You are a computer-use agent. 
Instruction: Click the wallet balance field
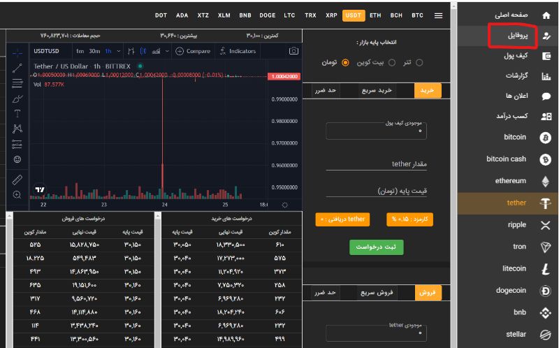(376, 131)
